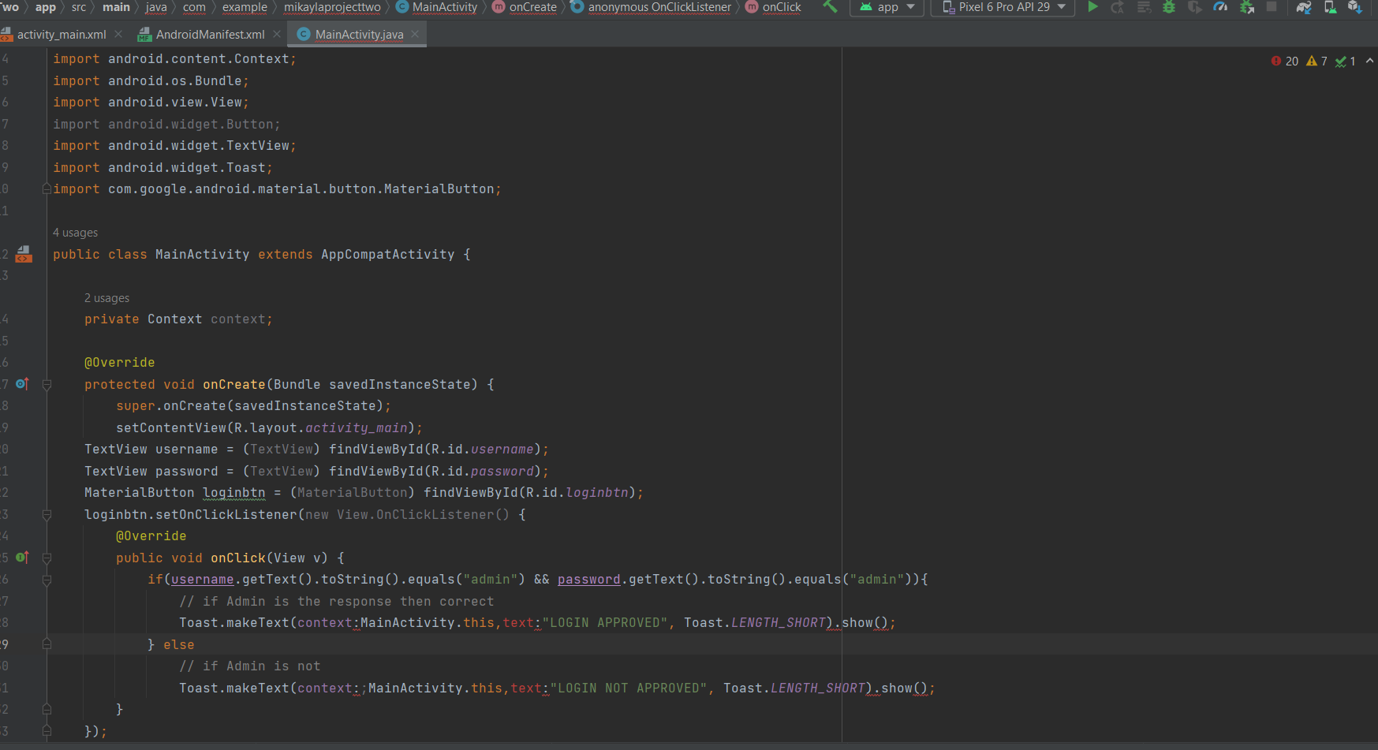Fold the setOnClickListener block in the gutter

tap(47, 515)
